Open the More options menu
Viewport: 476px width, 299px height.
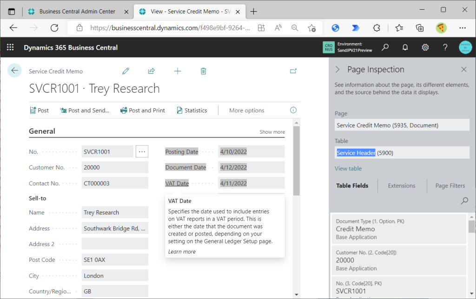pos(246,110)
